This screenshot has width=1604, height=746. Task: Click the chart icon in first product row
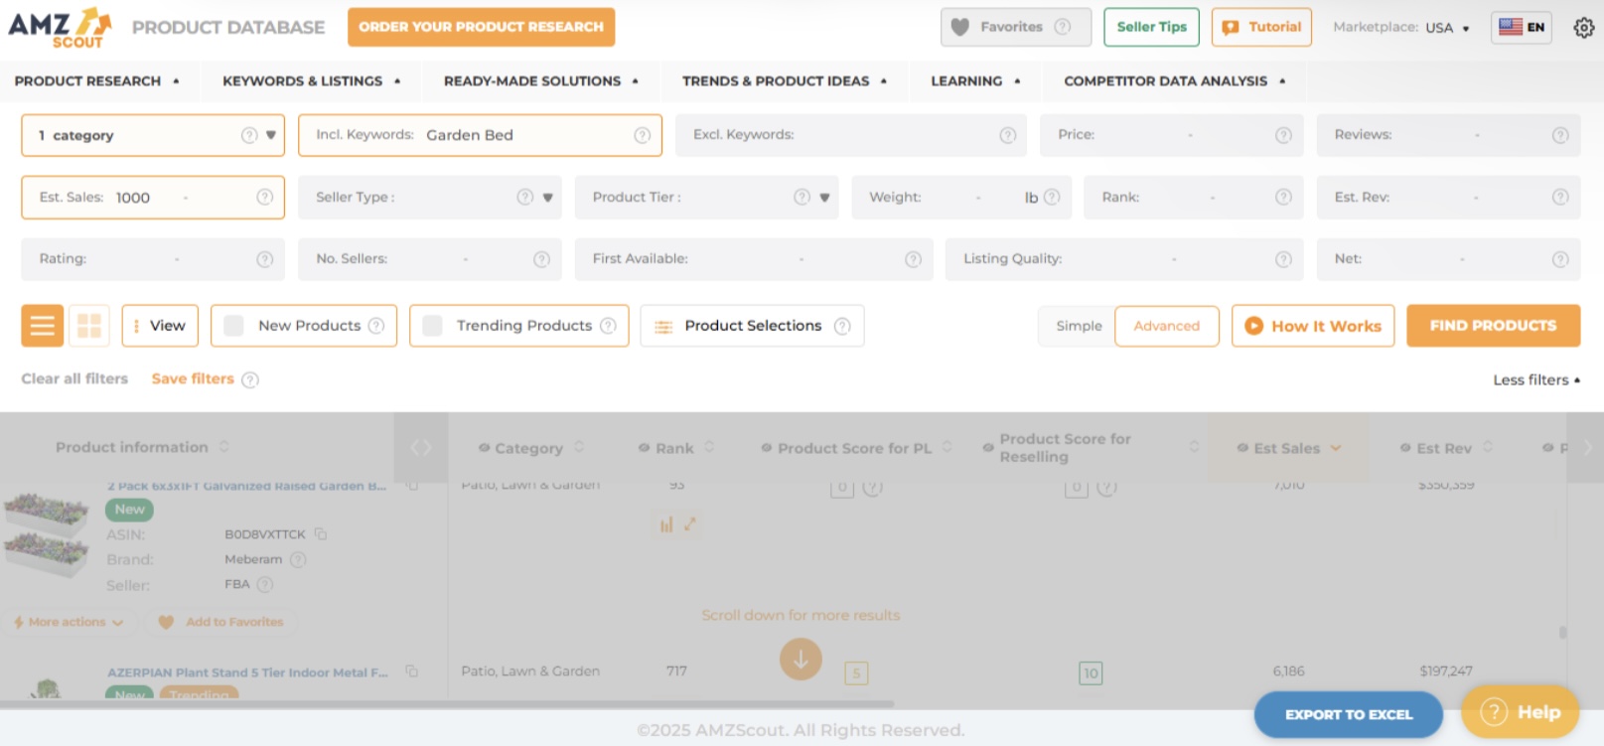(x=666, y=524)
